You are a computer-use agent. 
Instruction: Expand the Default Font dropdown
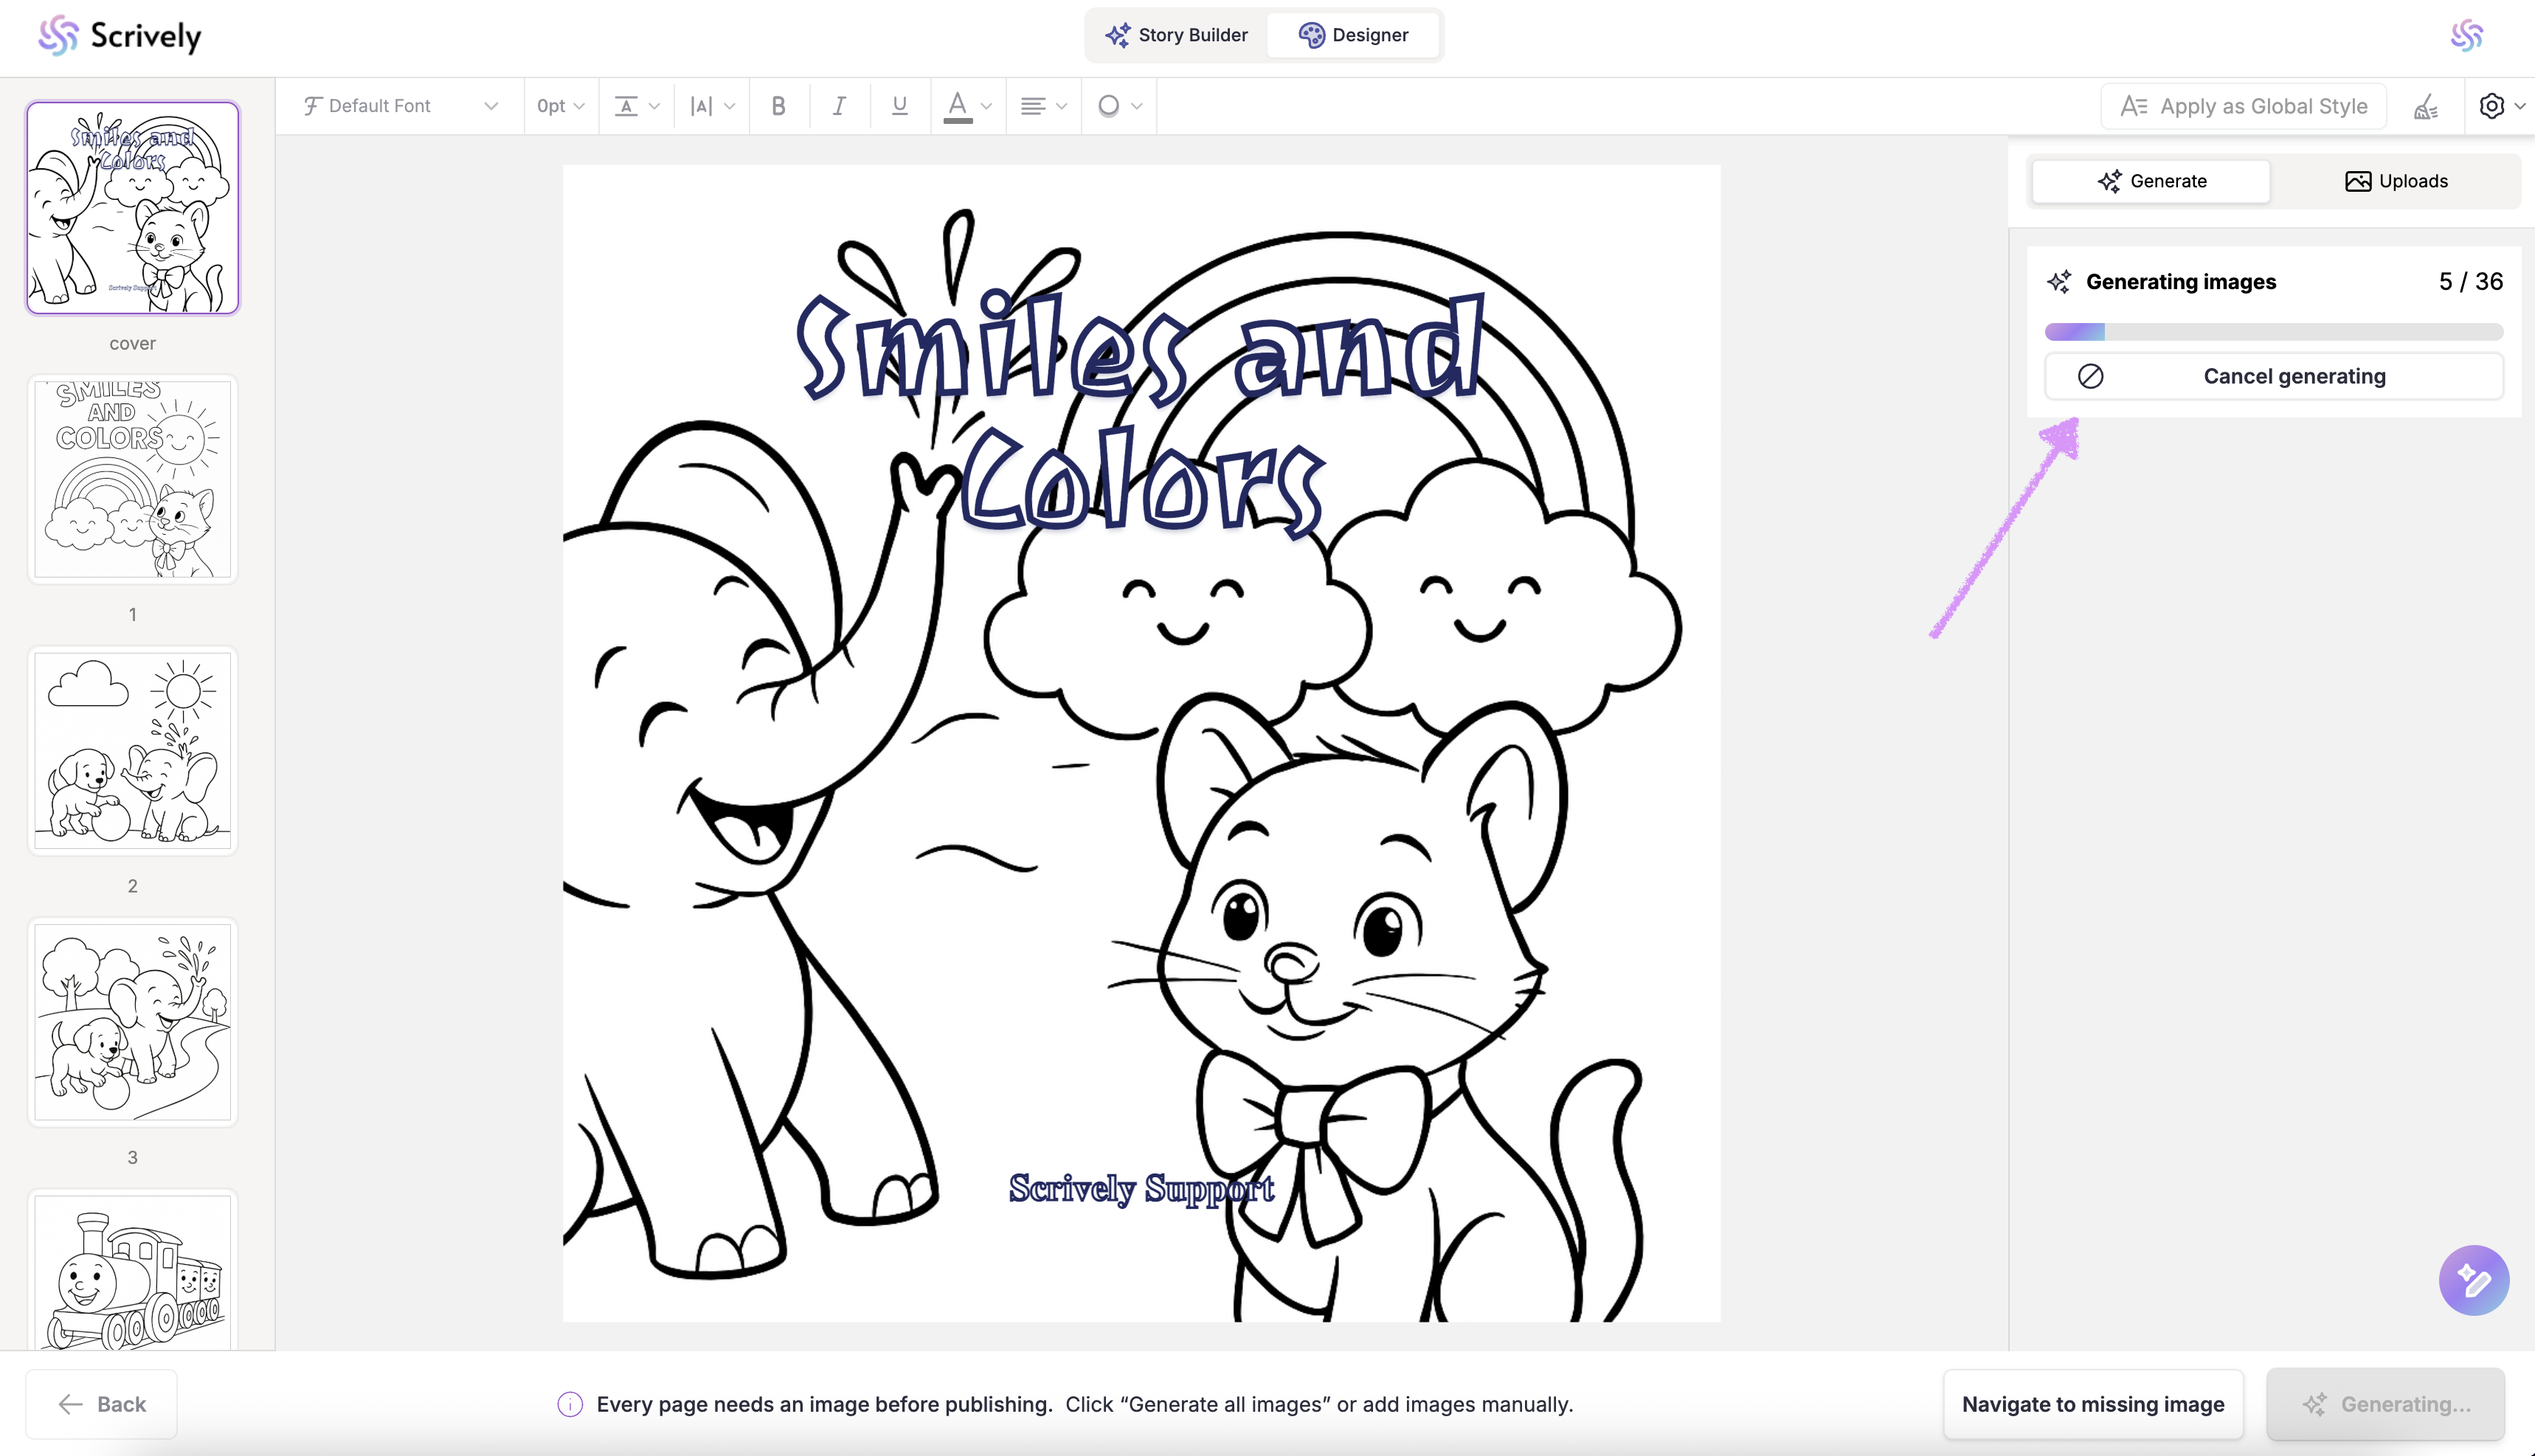400,106
